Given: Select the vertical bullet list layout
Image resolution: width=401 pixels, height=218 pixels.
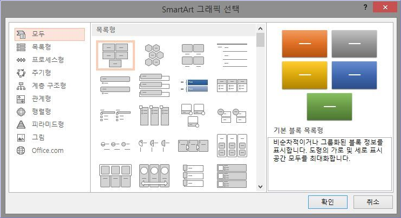Looking at the screenshot, I should coord(115,86).
